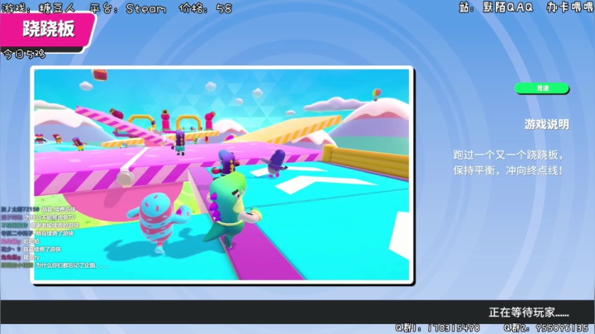Click the green 竞速 race-type badge
The width and height of the screenshot is (595, 334).
coord(542,88)
